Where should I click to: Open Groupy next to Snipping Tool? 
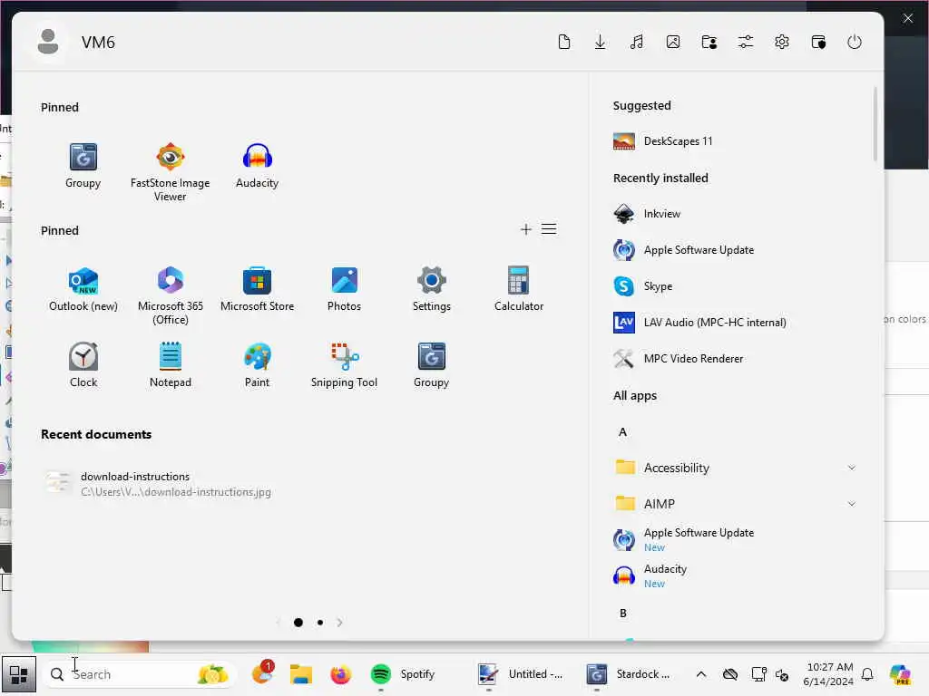click(431, 365)
